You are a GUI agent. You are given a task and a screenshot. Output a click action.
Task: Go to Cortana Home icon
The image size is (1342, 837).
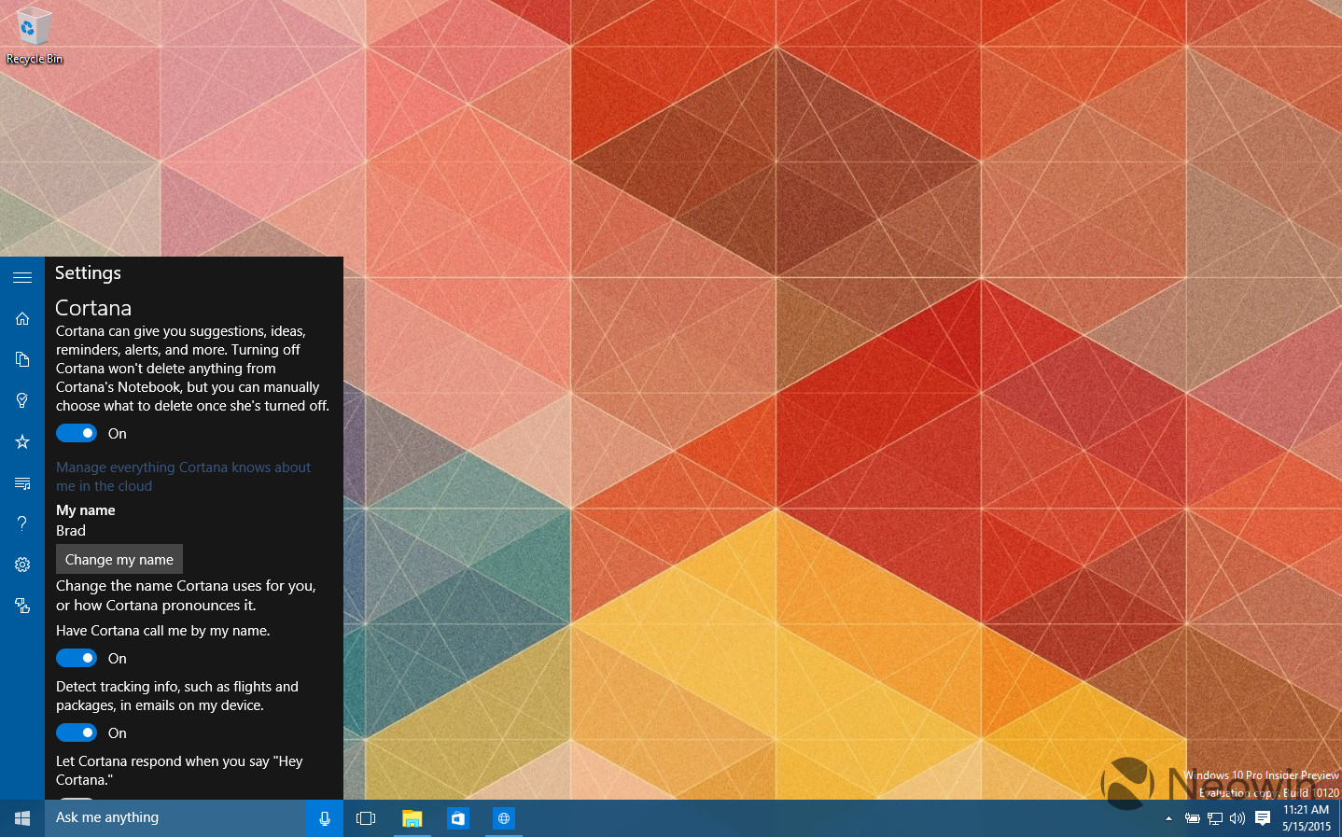pyautogui.click(x=22, y=318)
